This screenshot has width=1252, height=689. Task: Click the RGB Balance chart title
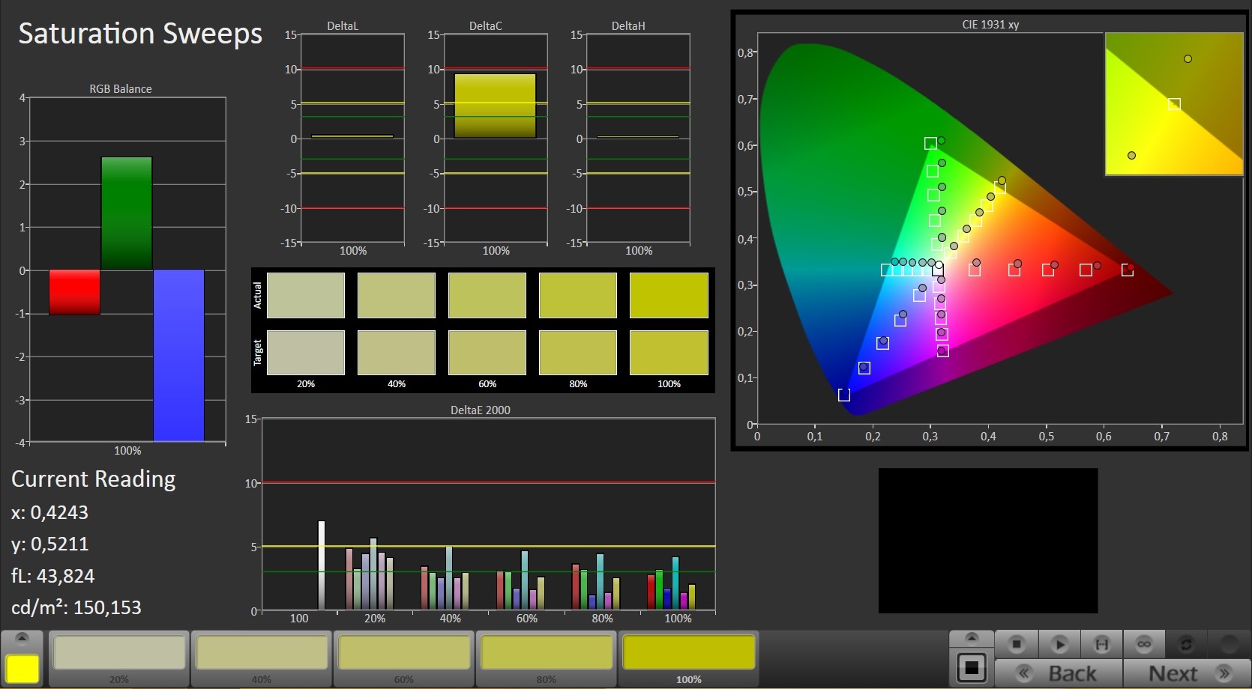coord(121,89)
